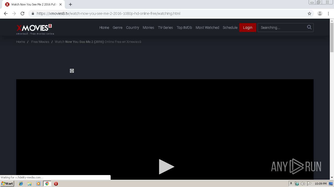Close the Now You See Me 2 tab
Screen dimensions: 334x187
coord(61,4)
